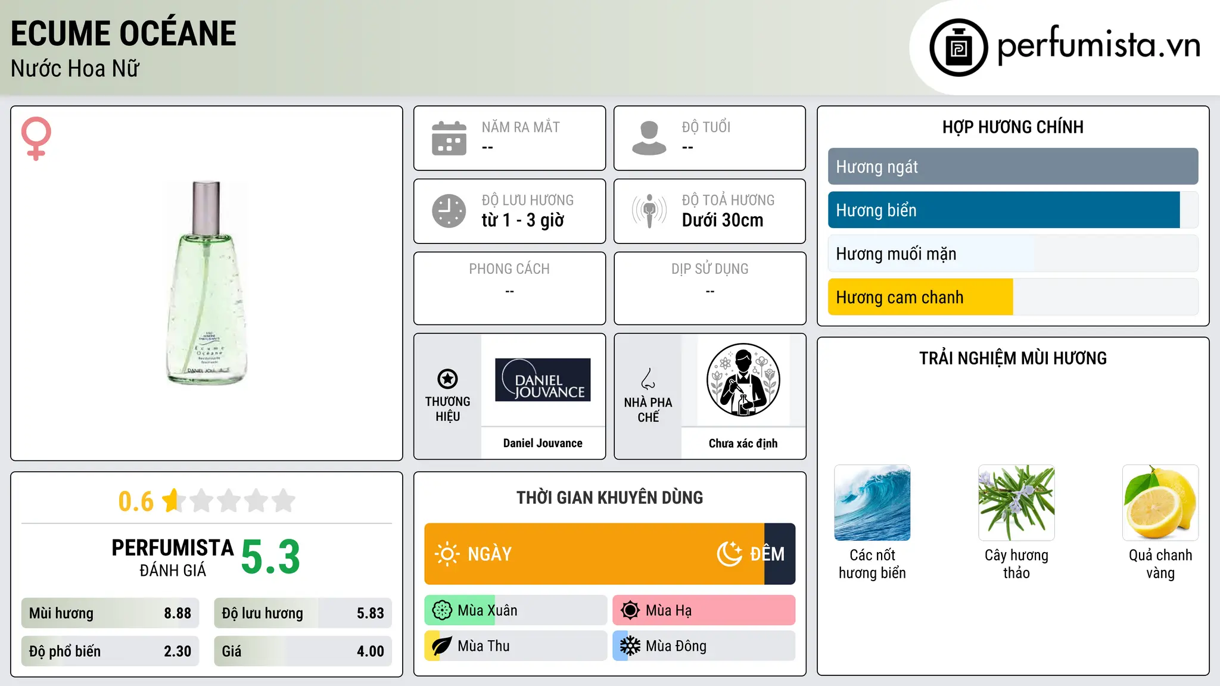The width and height of the screenshot is (1220, 686).
Task: Click the 'từ 1 - 3 giờ' longevity value
Action: [523, 220]
